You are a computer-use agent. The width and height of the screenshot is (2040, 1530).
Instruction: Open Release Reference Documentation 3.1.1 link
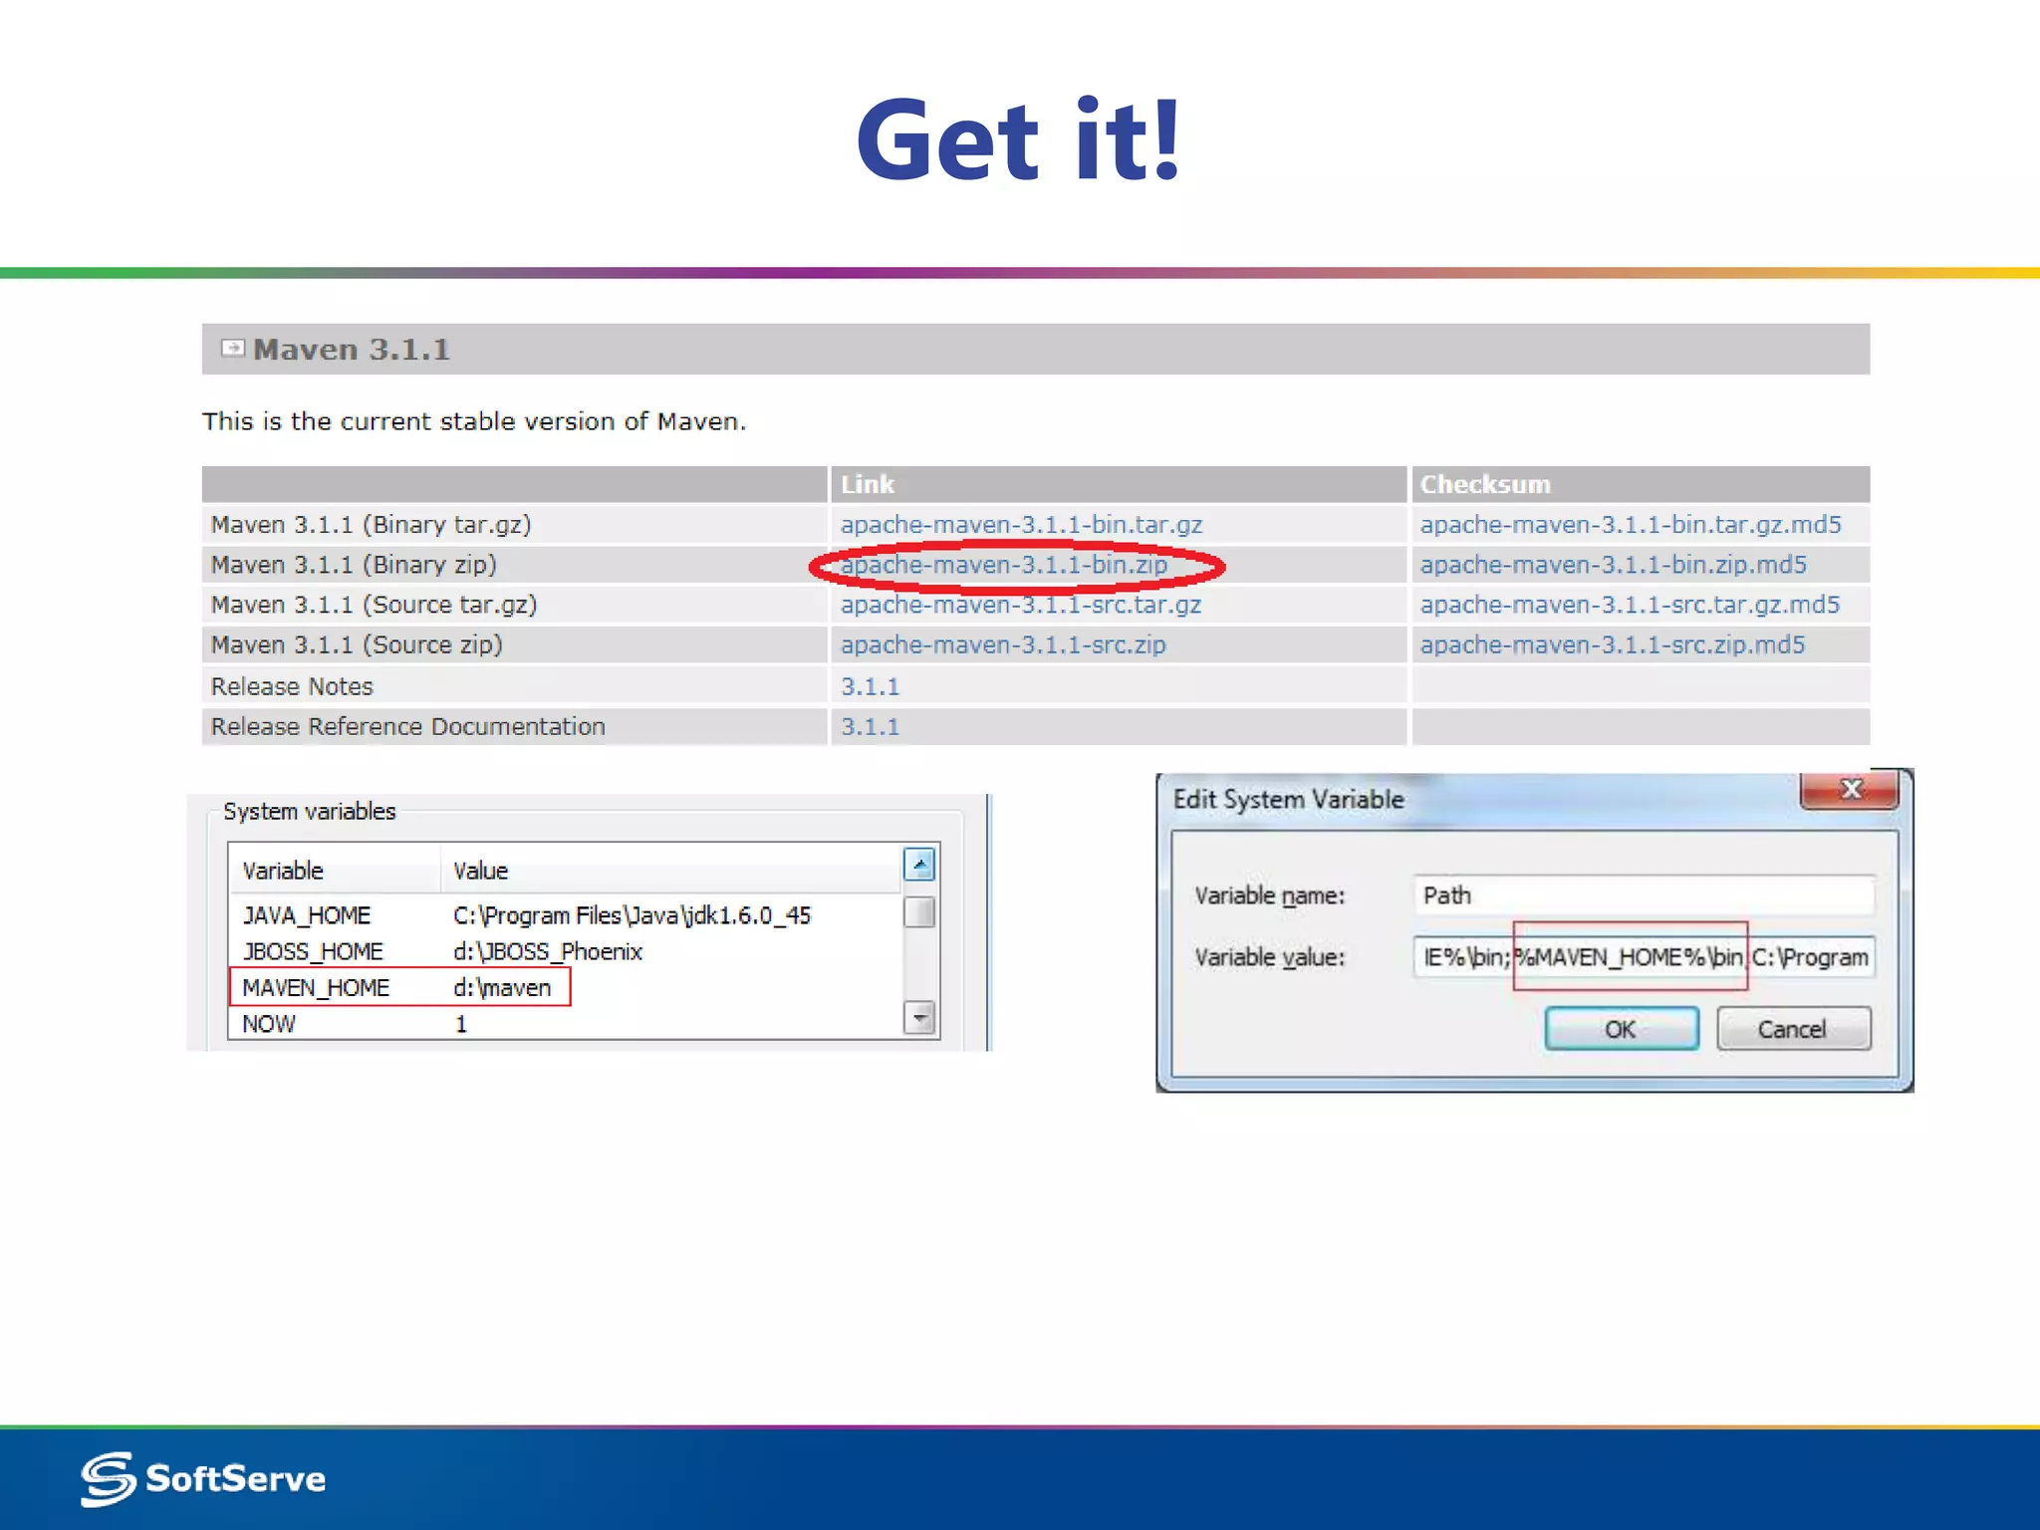[x=870, y=727]
